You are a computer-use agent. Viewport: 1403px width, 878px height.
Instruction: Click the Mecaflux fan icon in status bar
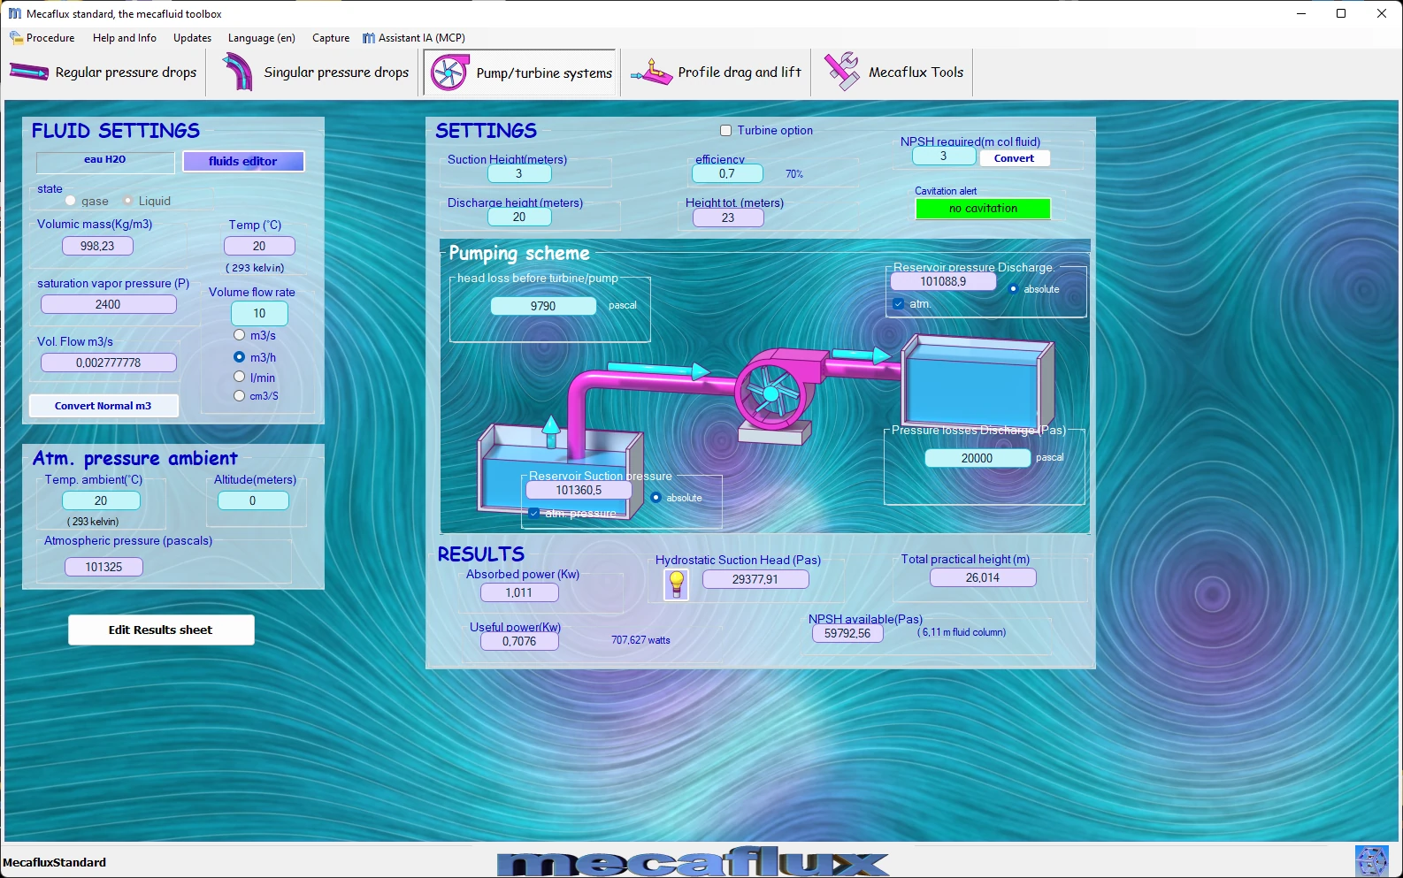[1371, 861]
